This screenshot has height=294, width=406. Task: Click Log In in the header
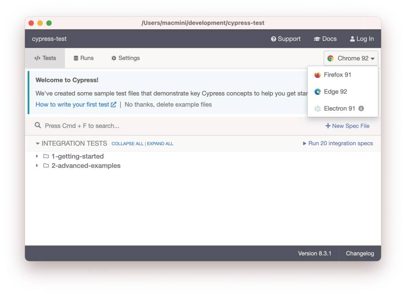pyautogui.click(x=362, y=39)
